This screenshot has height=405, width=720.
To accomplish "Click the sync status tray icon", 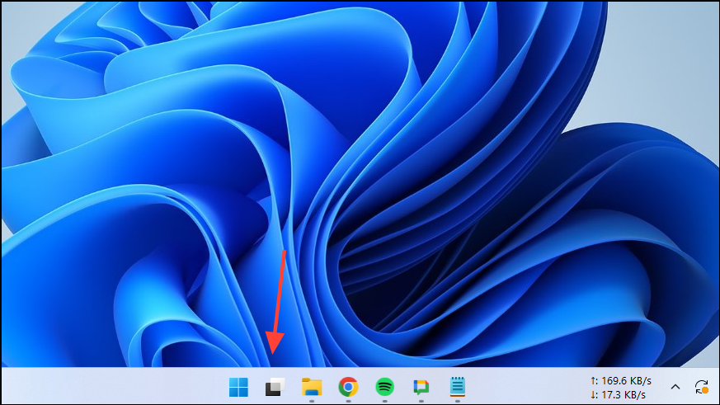I will point(702,387).
